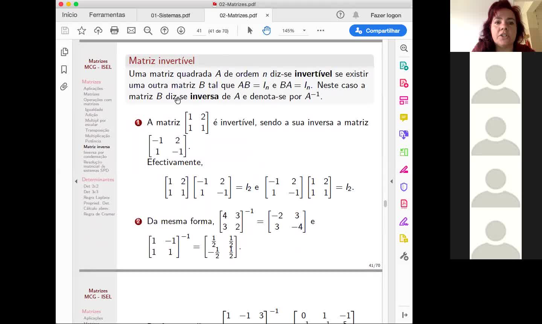Open the Export PDF tool

[x=404, y=66]
